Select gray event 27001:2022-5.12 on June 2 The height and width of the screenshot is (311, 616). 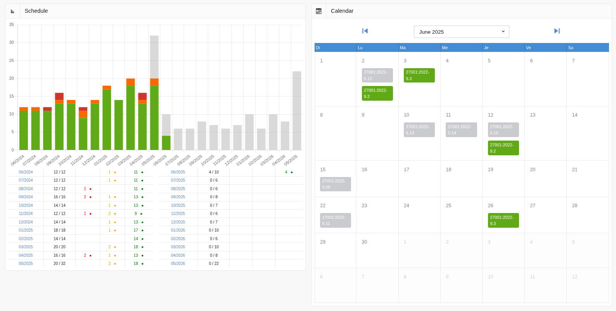[x=377, y=76]
